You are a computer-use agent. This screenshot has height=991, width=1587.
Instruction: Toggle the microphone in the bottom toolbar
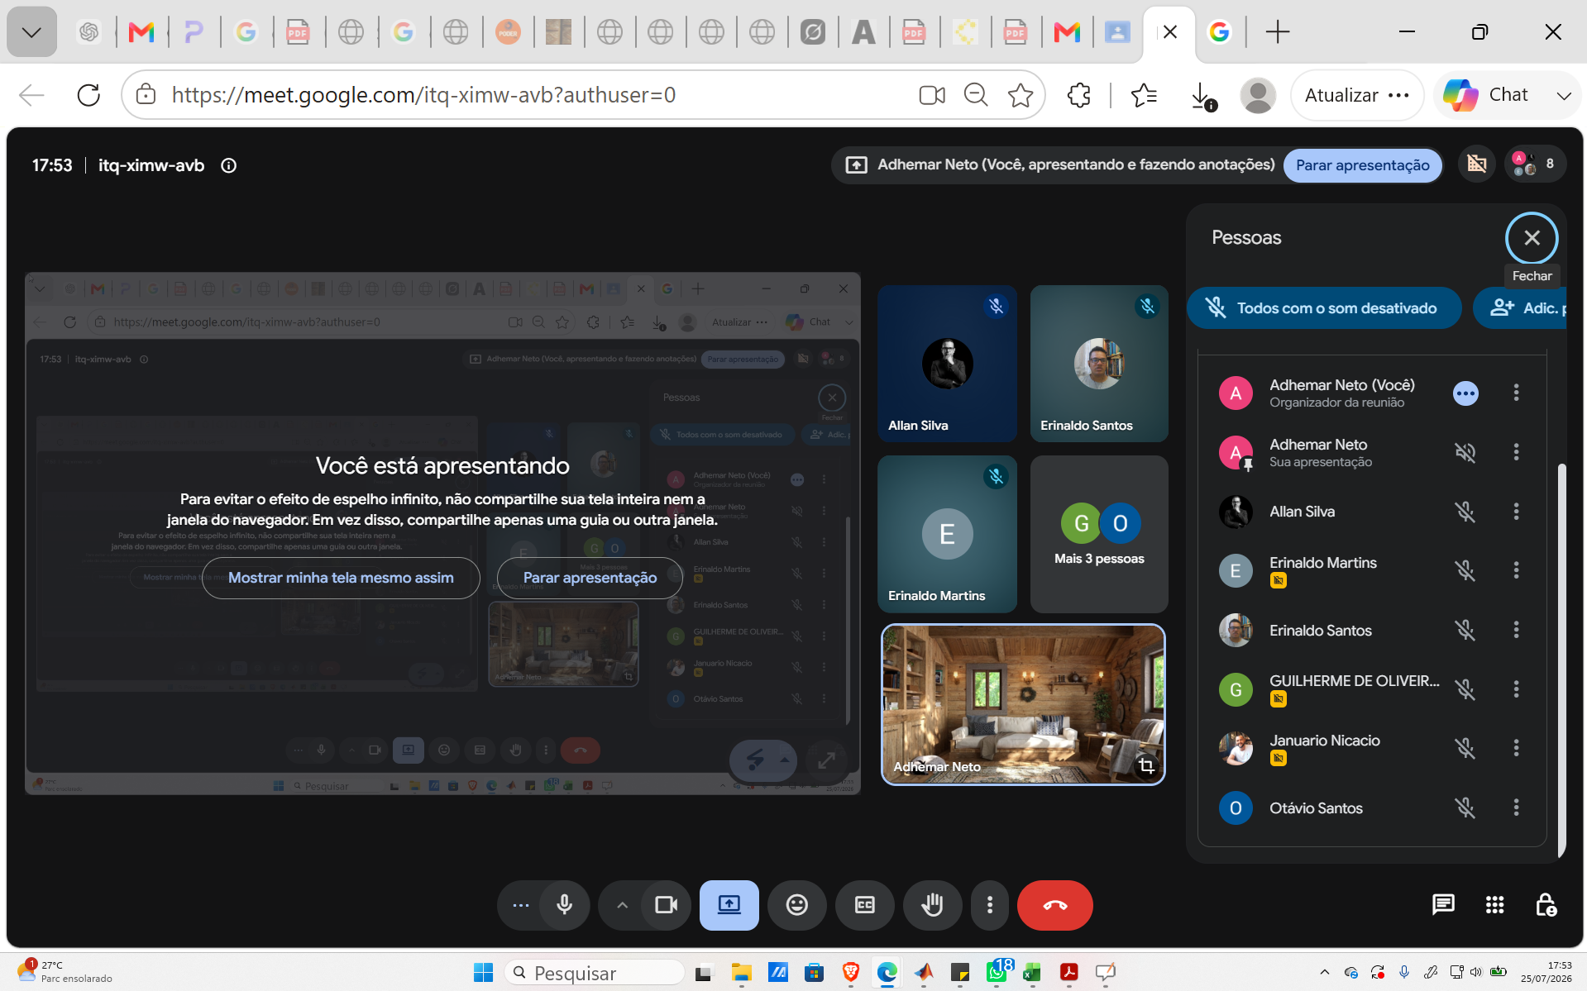[565, 905]
